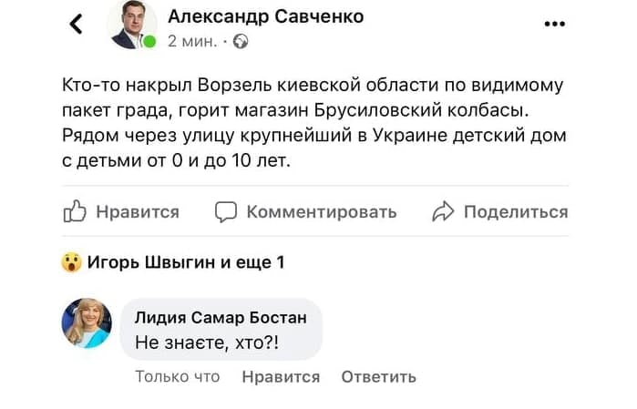Click the globe public audience icon
Screen dimensions: 637x409
pyautogui.click(x=241, y=41)
